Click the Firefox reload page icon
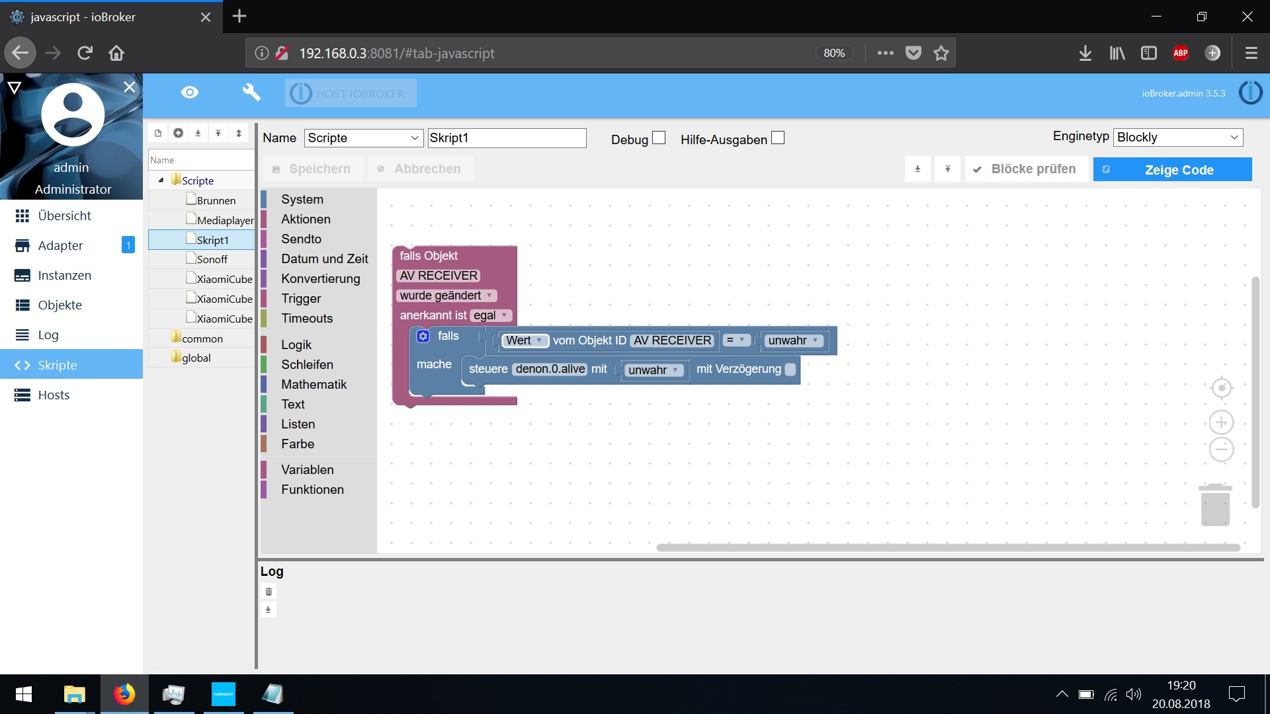 click(85, 53)
